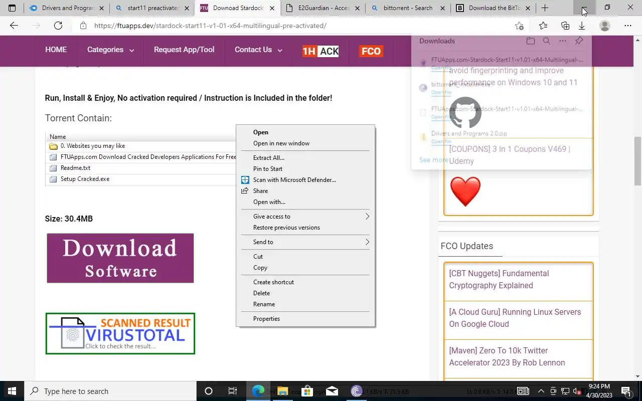This screenshot has width=642, height=401.
Task: Choose Delete in the context menu
Action: coord(305,293)
